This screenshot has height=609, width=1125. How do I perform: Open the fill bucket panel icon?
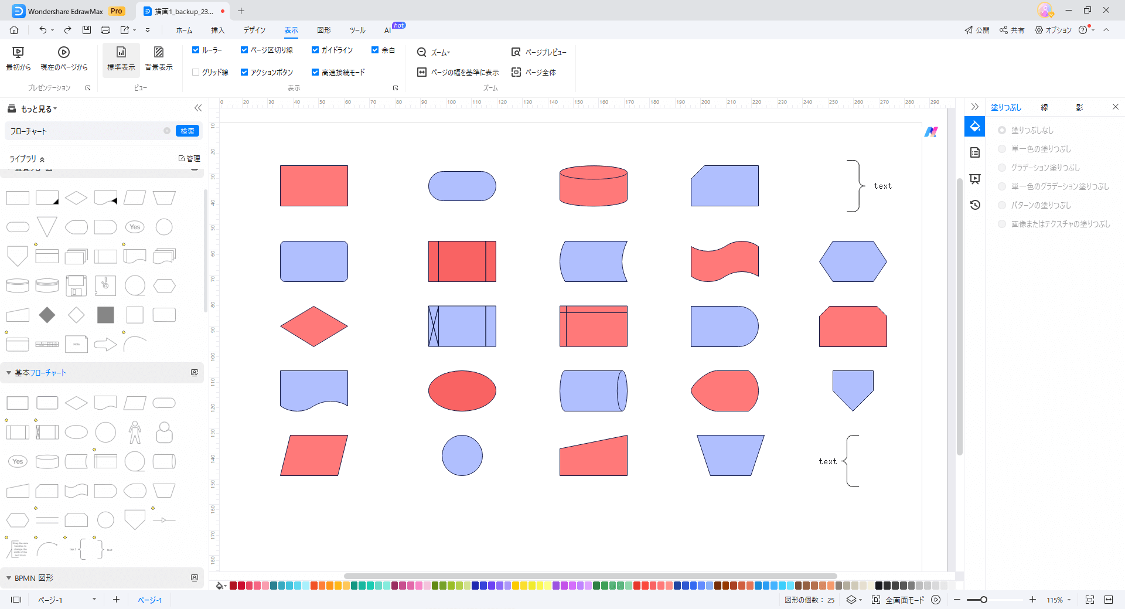click(974, 127)
